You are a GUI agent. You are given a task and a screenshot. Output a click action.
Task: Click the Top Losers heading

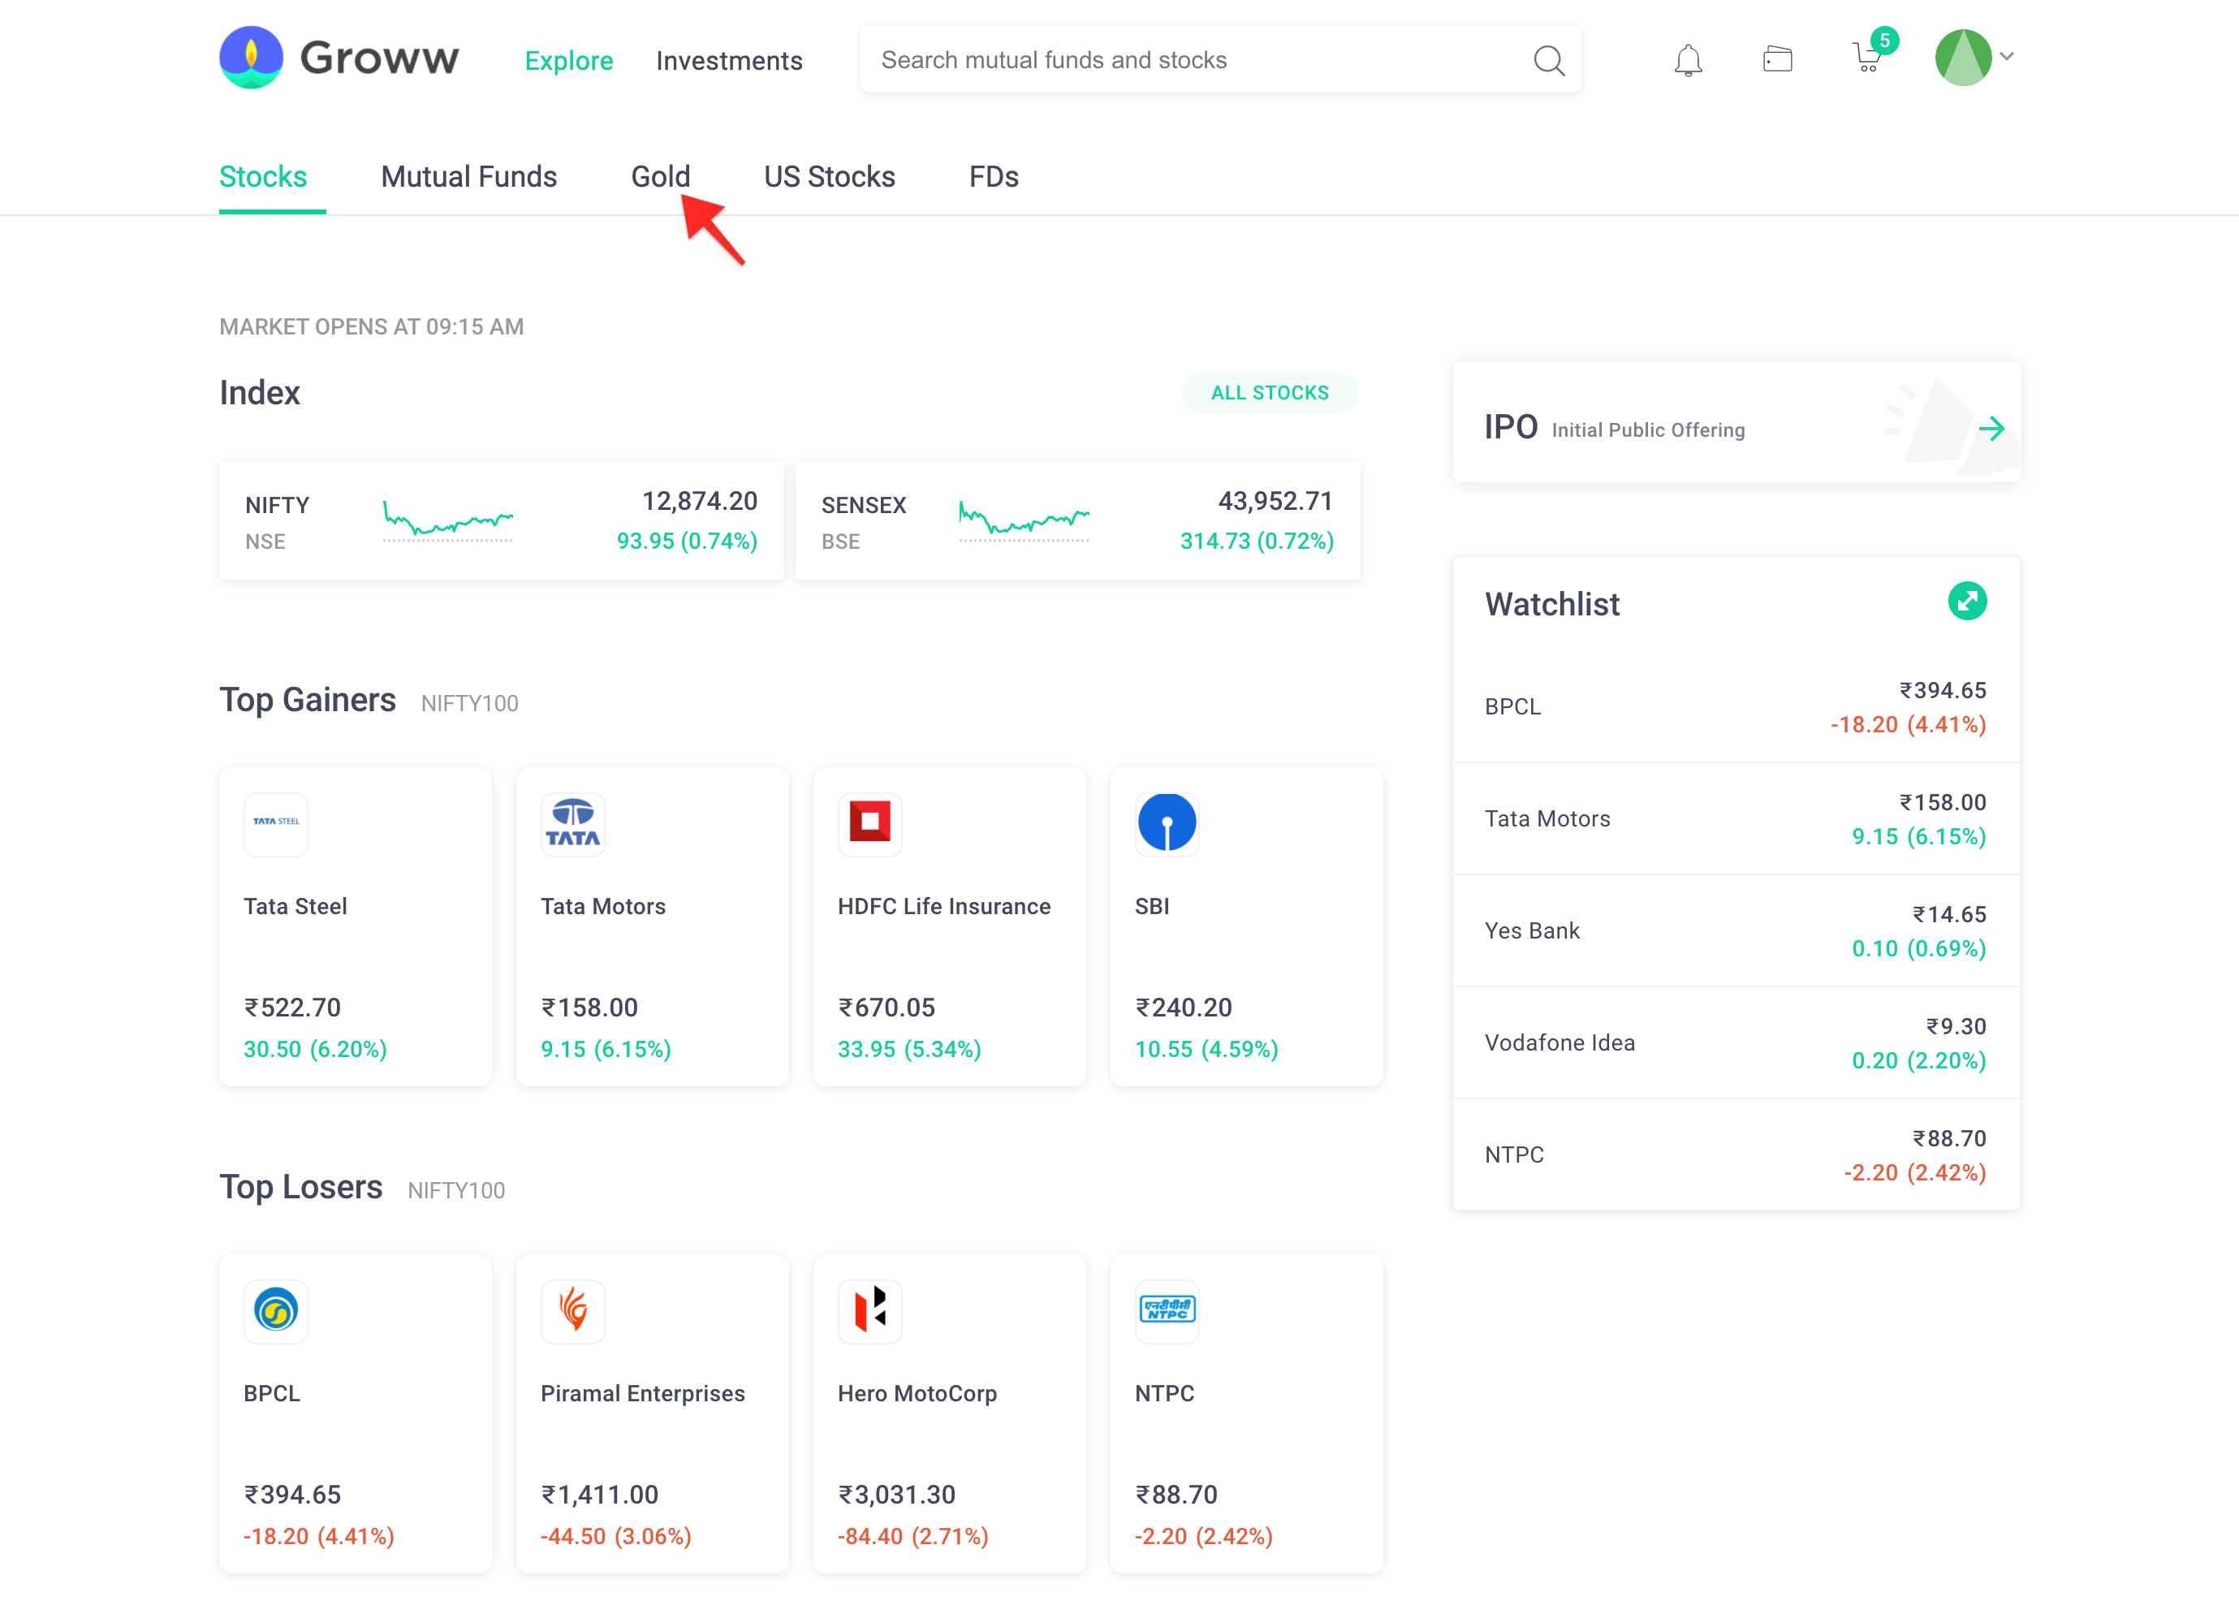tap(300, 1187)
